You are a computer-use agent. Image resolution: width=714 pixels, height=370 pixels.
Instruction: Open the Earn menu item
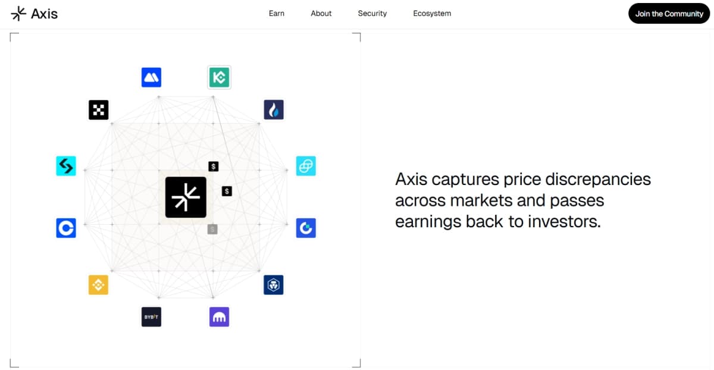[x=277, y=13]
